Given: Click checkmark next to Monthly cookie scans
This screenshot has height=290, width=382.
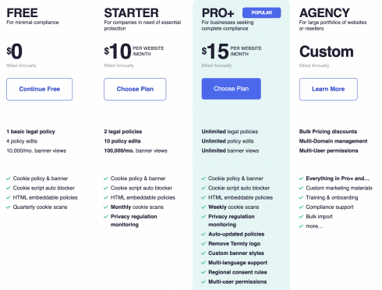Looking at the screenshot, I should coord(106,207).
